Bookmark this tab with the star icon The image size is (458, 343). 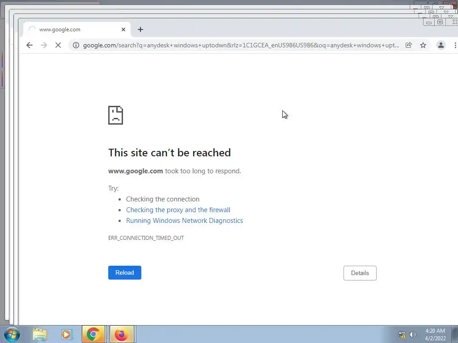(423, 45)
